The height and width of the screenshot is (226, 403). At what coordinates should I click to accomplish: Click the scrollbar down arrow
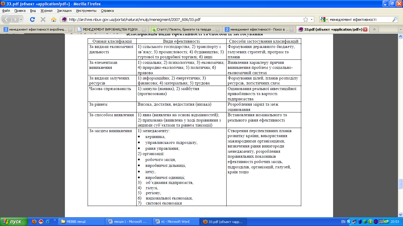point(400,215)
